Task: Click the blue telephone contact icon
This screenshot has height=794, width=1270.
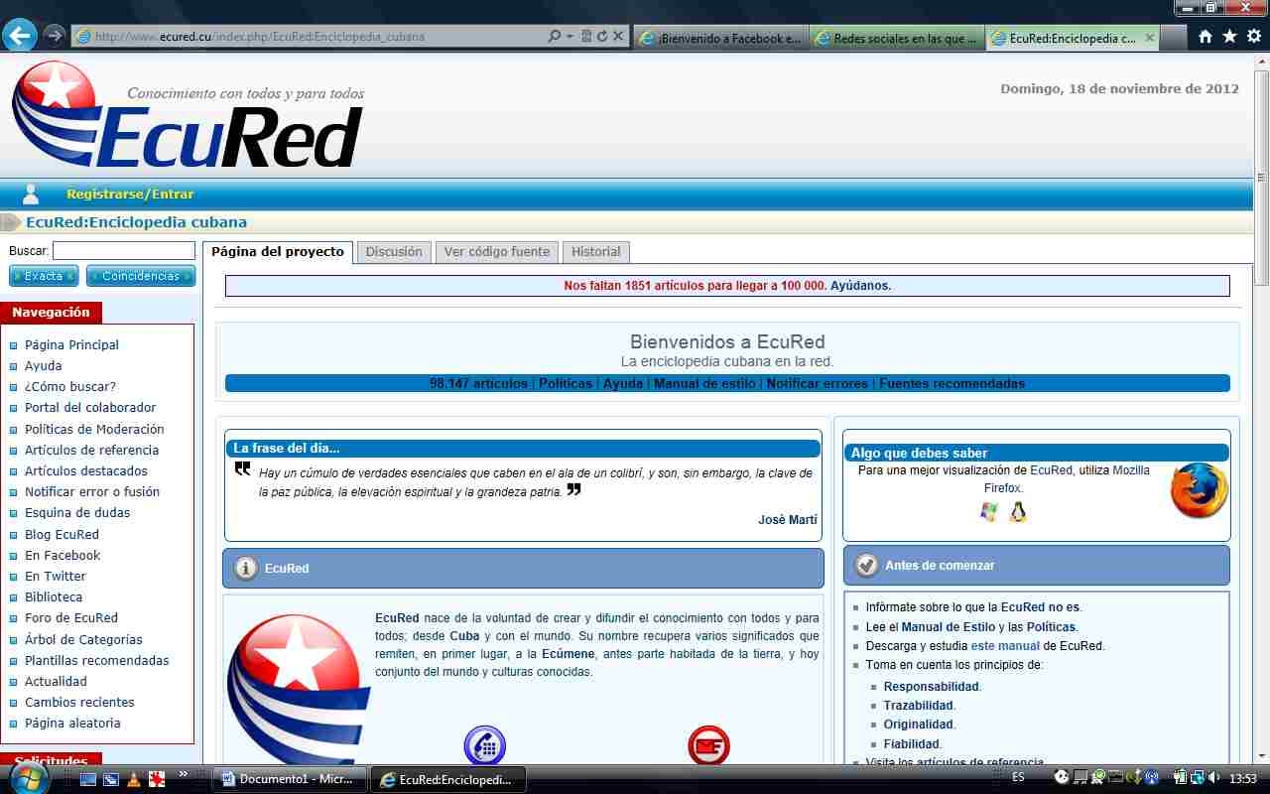Action: pyautogui.click(x=484, y=745)
